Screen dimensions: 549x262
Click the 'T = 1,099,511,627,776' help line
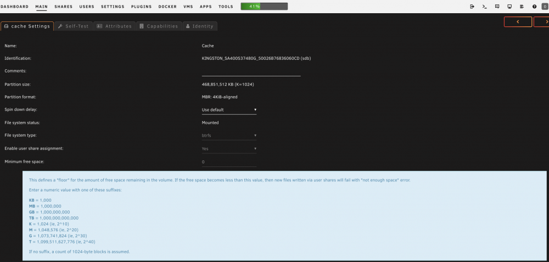[x=62, y=242]
